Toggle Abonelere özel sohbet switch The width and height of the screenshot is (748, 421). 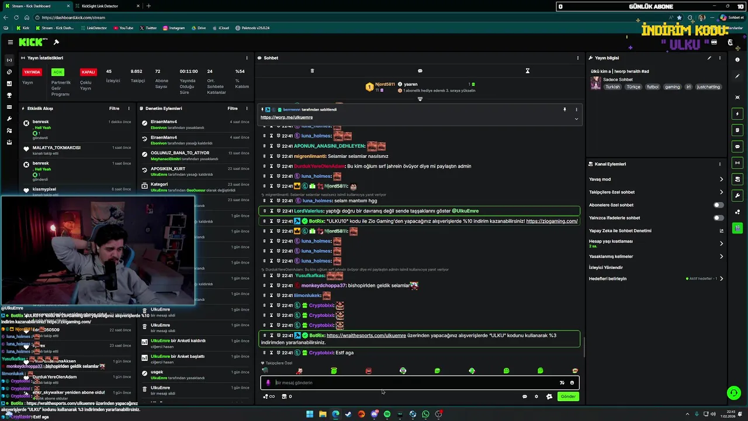pyautogui.click(x=718, y=205)
